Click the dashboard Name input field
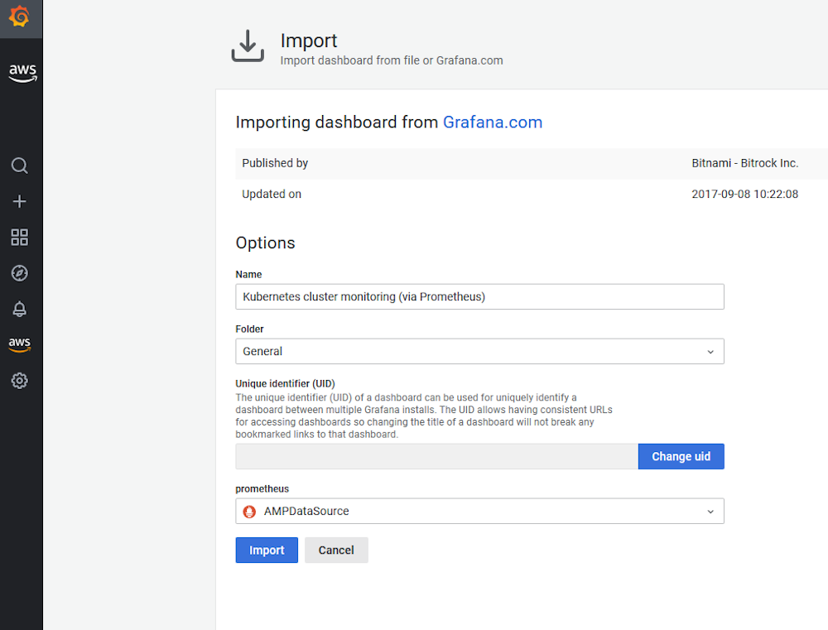Viewport: 828px width, 630px height. tap(479, 296)
